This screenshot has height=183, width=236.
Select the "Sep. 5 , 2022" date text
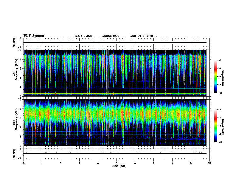[x=83, y=36]
